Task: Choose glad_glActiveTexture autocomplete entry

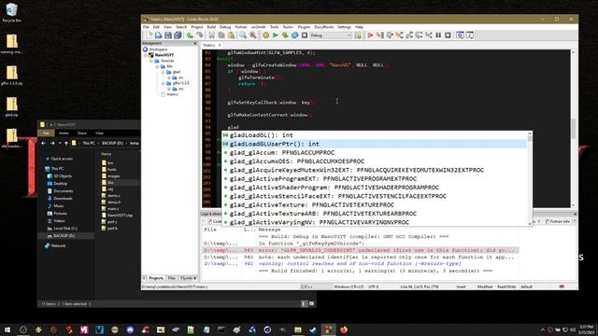Action: pos(376,205)
